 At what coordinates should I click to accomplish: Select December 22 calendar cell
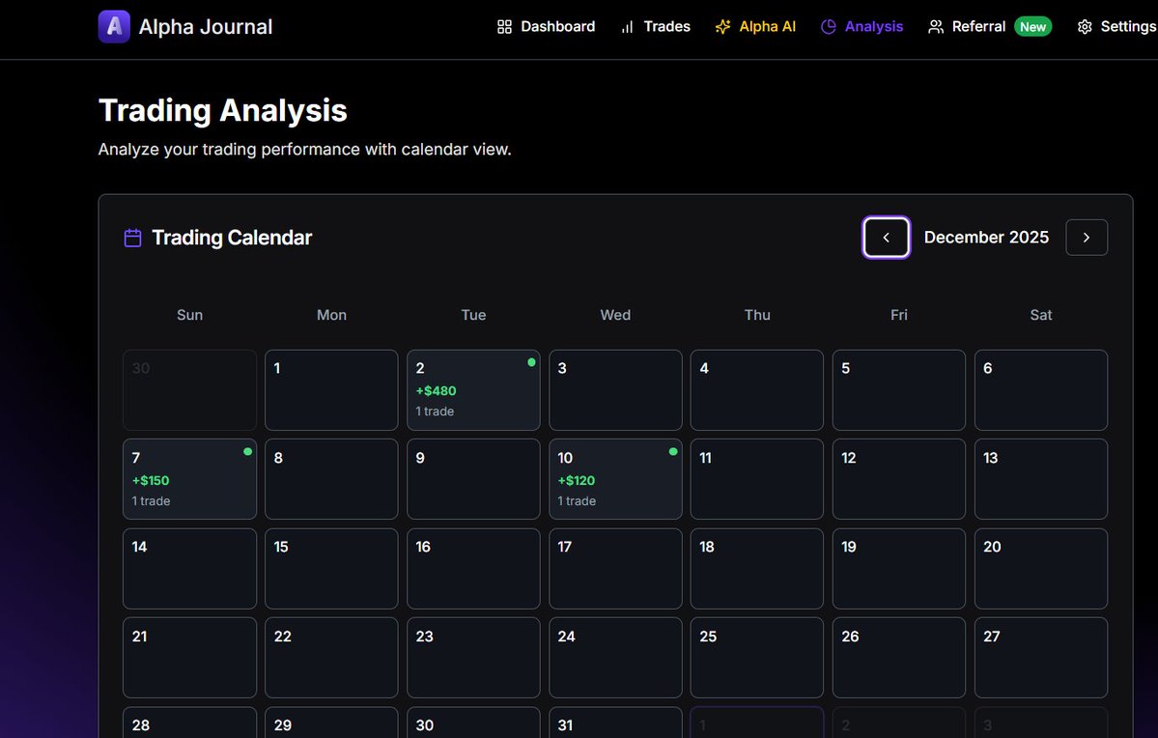pos(331,658)
